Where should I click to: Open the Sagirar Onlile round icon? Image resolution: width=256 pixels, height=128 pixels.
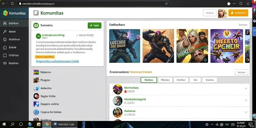click(36, 96)
